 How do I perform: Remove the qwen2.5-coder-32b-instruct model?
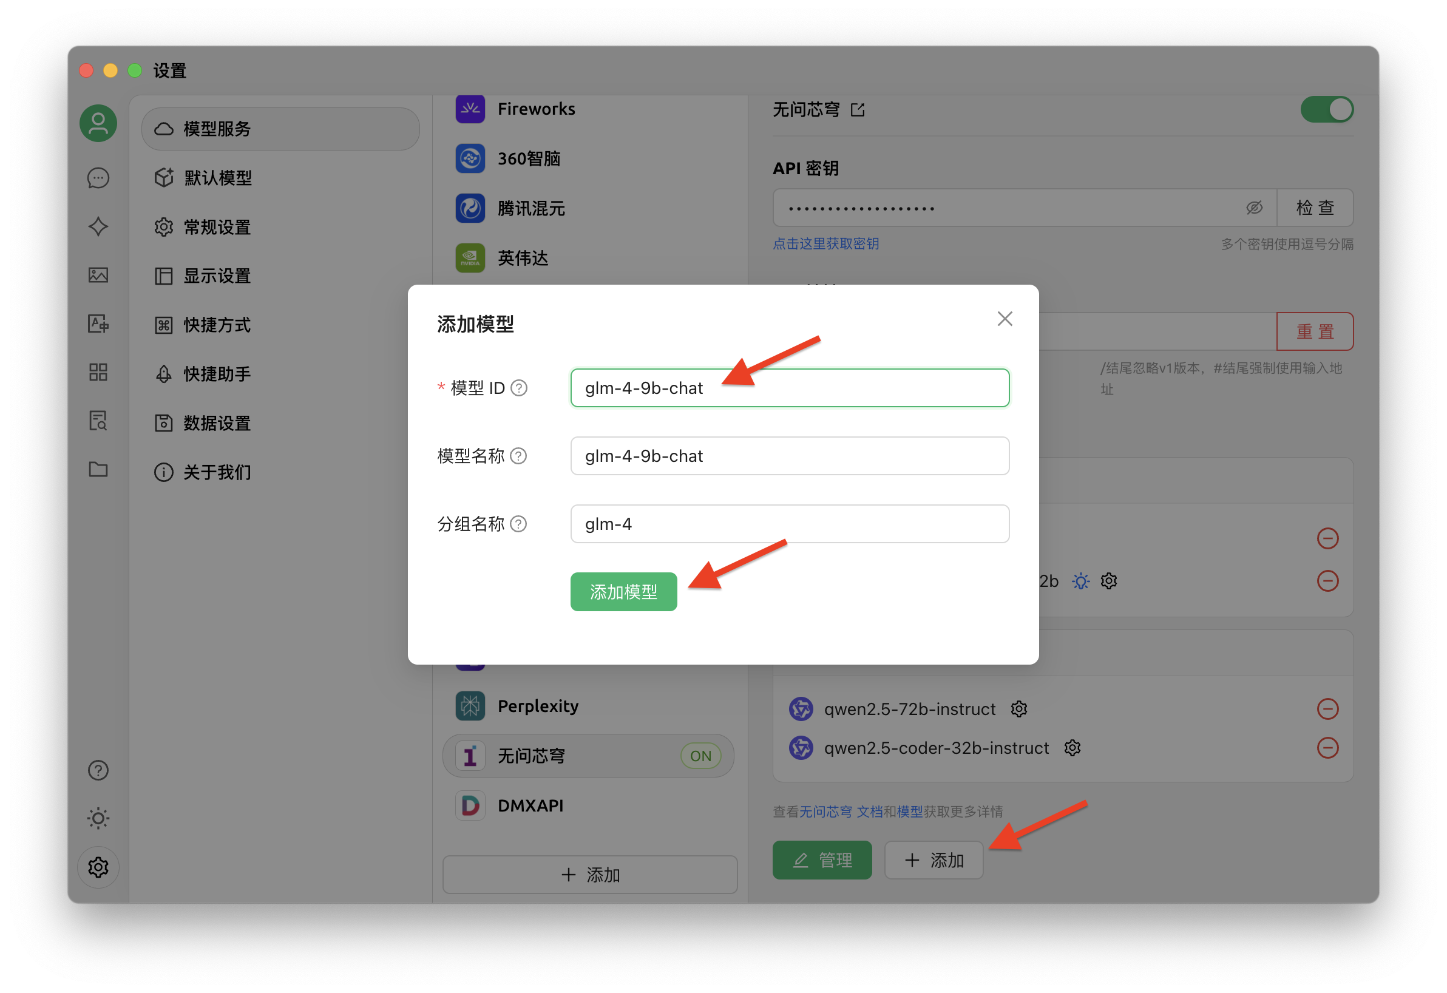(x=1328, y=748)
